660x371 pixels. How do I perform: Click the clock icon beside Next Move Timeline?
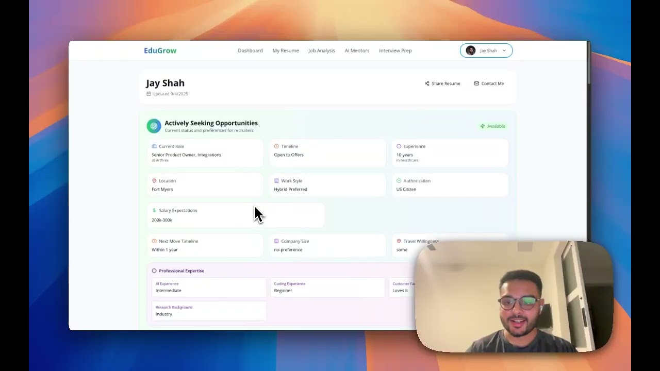coord(154,241)
